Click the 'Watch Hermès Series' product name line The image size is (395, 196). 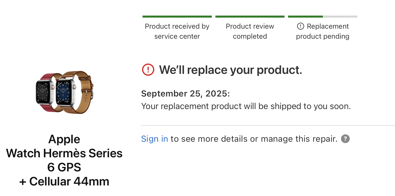click(64, 153)
